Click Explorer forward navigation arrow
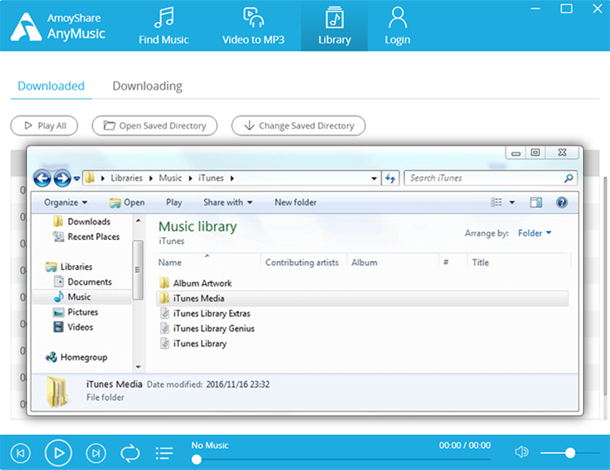Viewport: 610px width, 470px height. pos(63,178)
